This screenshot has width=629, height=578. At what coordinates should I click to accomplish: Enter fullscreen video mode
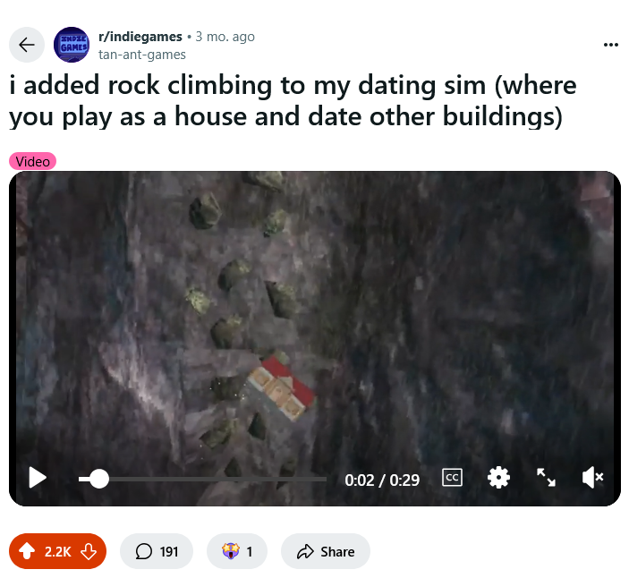pyautogui.click(x=546, y=477)
